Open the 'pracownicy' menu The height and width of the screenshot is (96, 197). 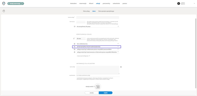click(x=106, y=3)
